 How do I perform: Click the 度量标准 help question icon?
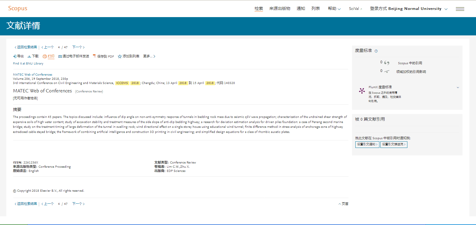tap(376, 51)
